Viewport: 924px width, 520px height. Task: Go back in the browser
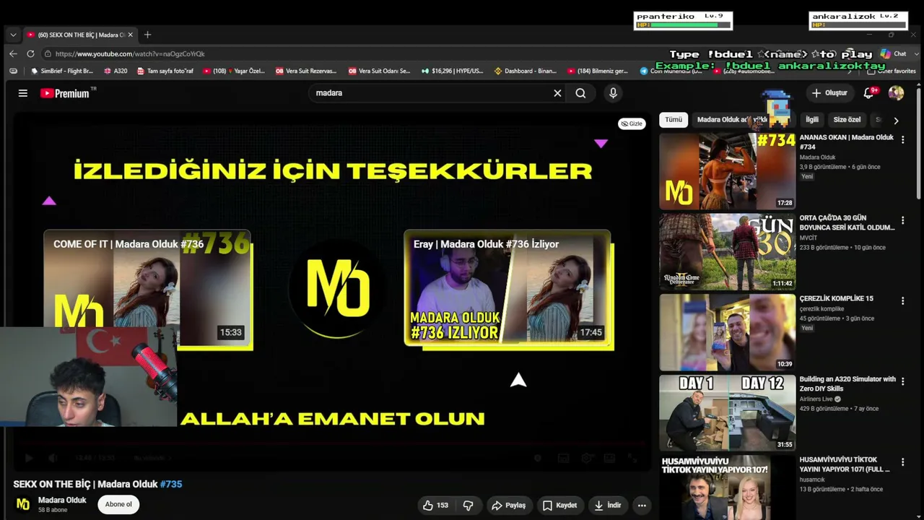(x=13, y=53)
